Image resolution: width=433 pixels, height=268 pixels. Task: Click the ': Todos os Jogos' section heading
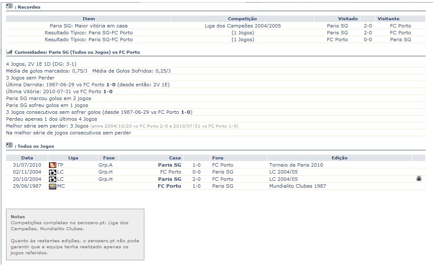(34, 146)
